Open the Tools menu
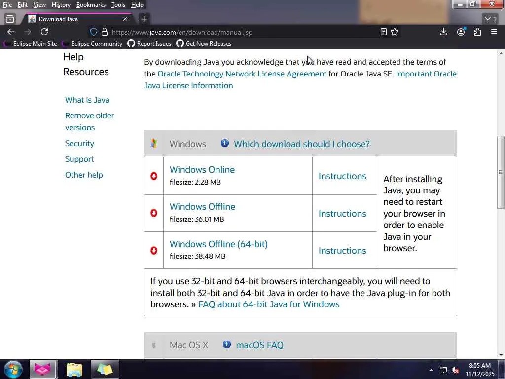 [118, 5]
